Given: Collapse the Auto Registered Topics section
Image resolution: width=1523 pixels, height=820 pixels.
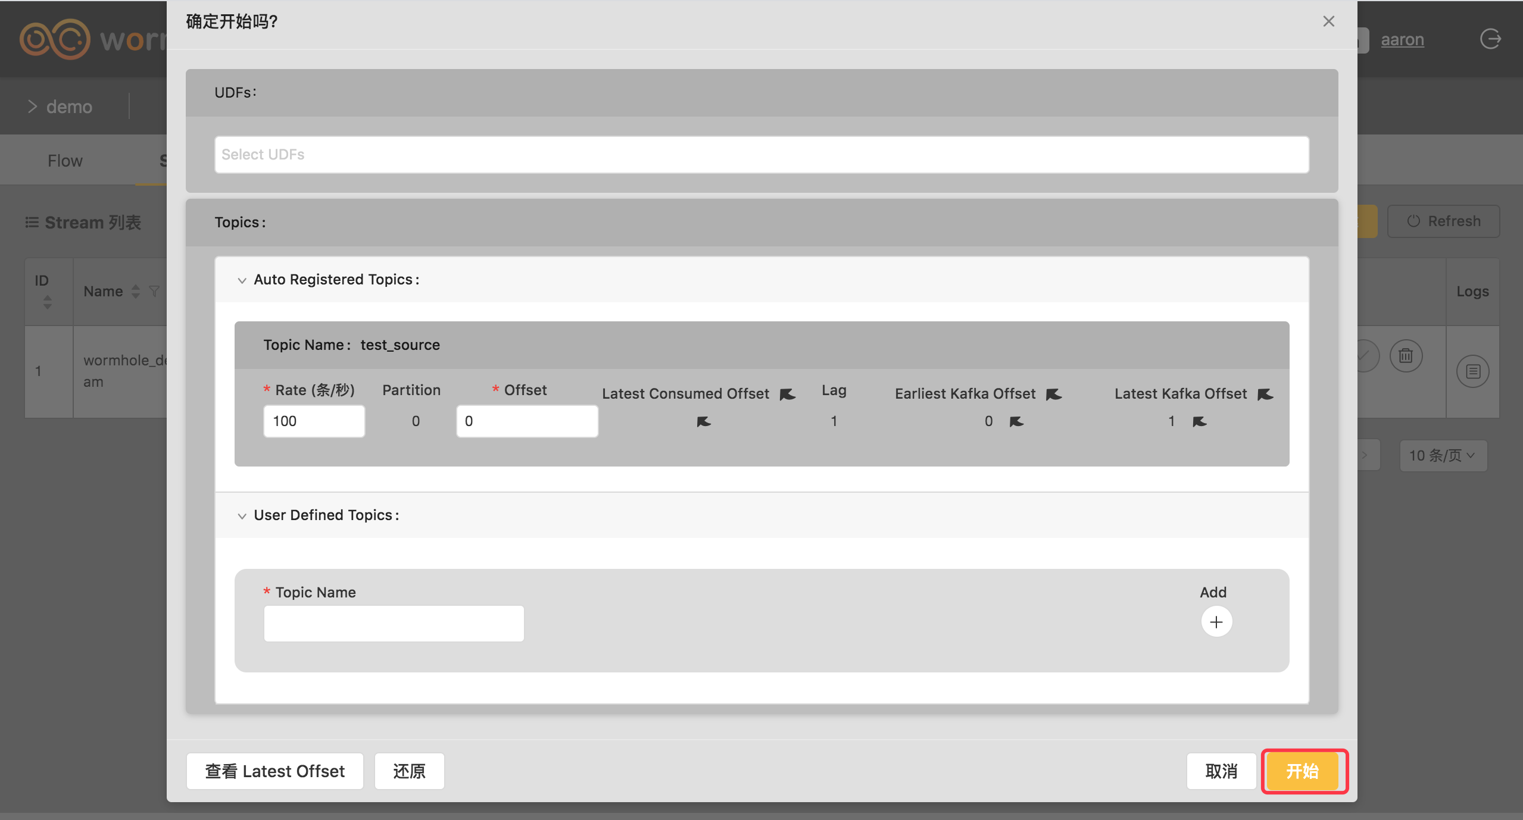Looking at the screenshot, I should [x=242, y=280].
